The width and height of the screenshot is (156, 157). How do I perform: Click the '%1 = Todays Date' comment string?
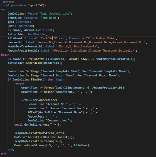click(x=101, y=38)
